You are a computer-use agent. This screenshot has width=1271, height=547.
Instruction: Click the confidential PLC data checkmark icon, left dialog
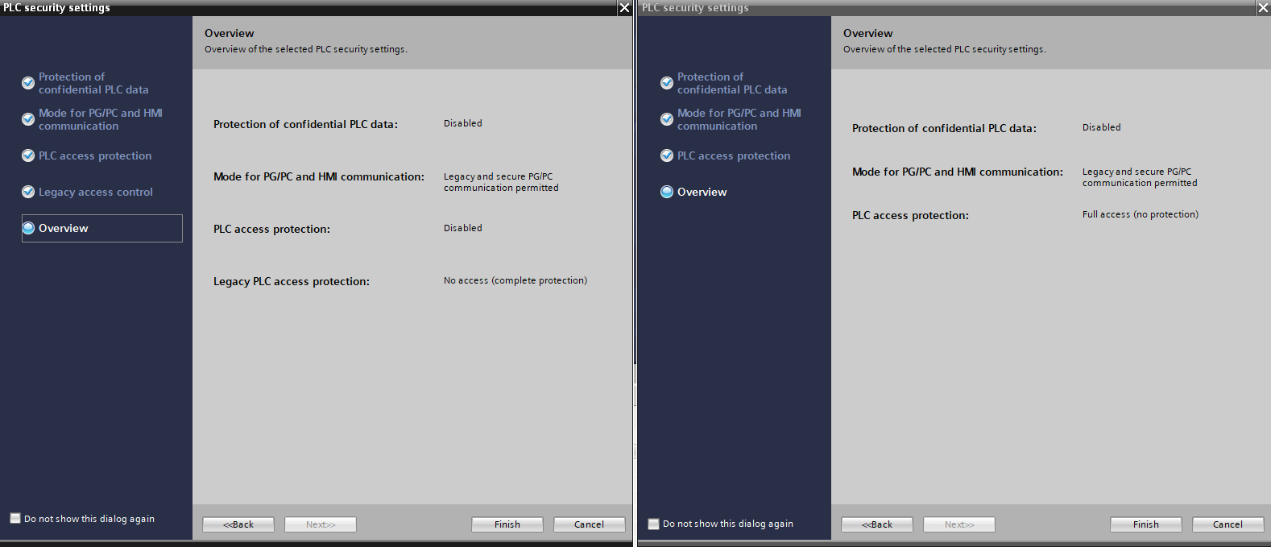click(28, 83)
